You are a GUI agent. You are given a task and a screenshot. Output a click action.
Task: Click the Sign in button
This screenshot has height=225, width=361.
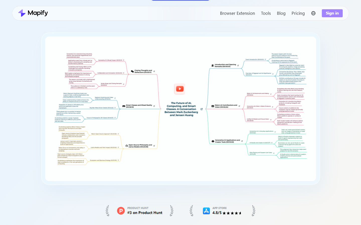click(x=332, y=13)
